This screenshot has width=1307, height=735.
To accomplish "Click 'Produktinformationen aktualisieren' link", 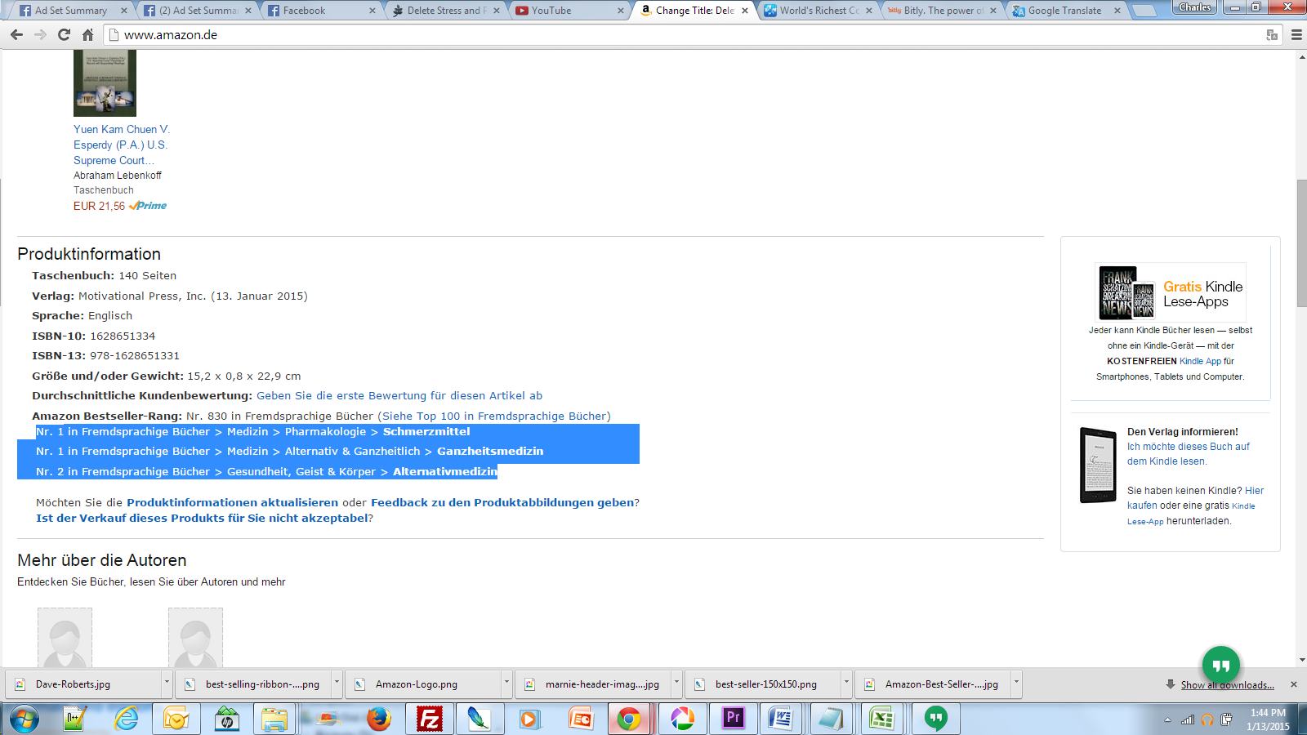I will [232, 502].
